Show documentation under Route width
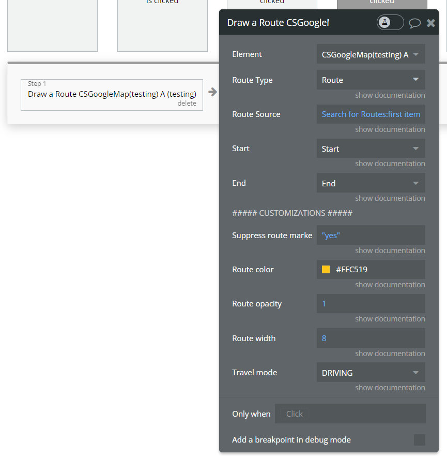 pyautogui.click(x=390, y=354)
